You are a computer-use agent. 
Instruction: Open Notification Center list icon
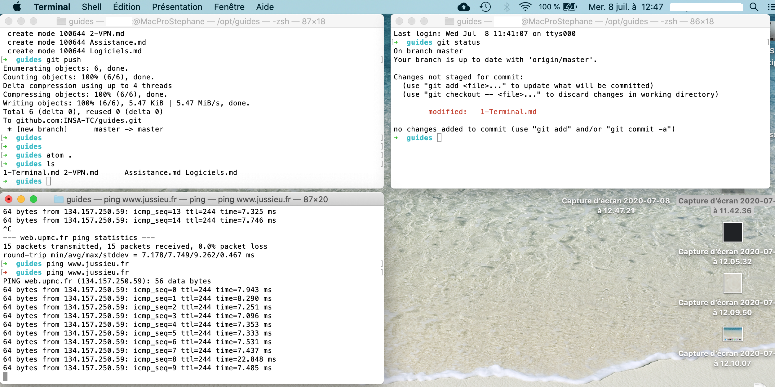point(771,7)
